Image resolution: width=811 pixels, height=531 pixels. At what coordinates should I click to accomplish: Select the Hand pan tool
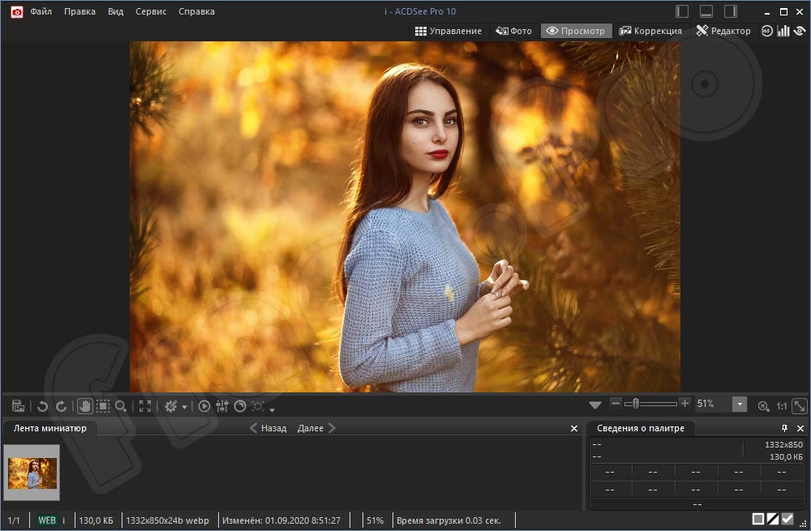[84, 406]
